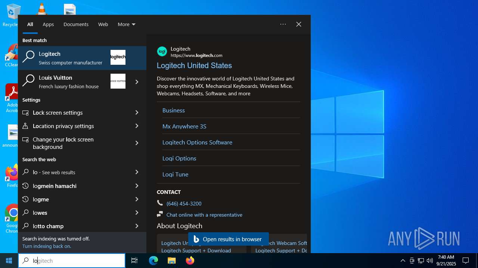This screenshot has width=478, height=268.
Task: Click the chat bubble icon under CONTACT
Action: pyautogui.click(x=160, y=214)
